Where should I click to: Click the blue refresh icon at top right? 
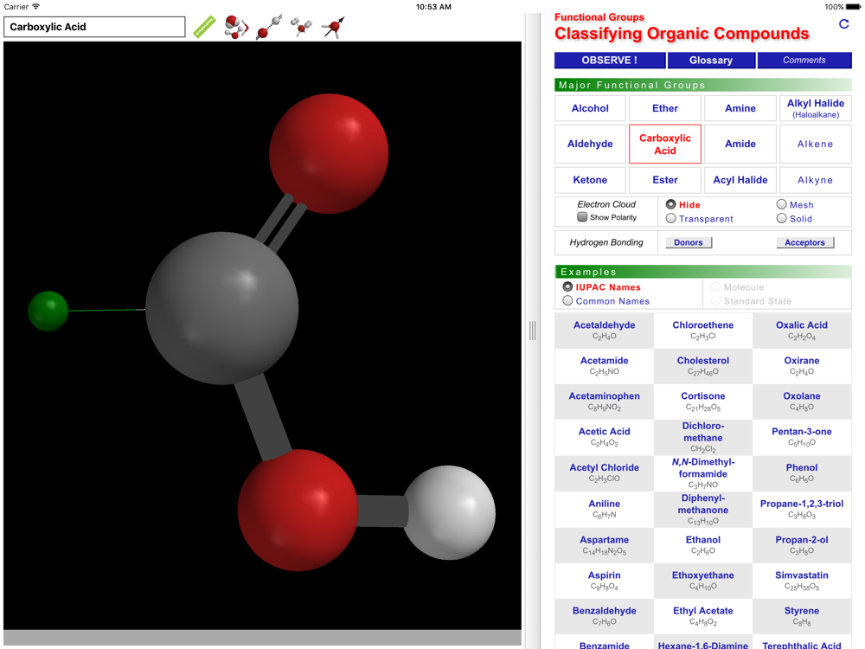pyautogui.click(x=843, y=24)
